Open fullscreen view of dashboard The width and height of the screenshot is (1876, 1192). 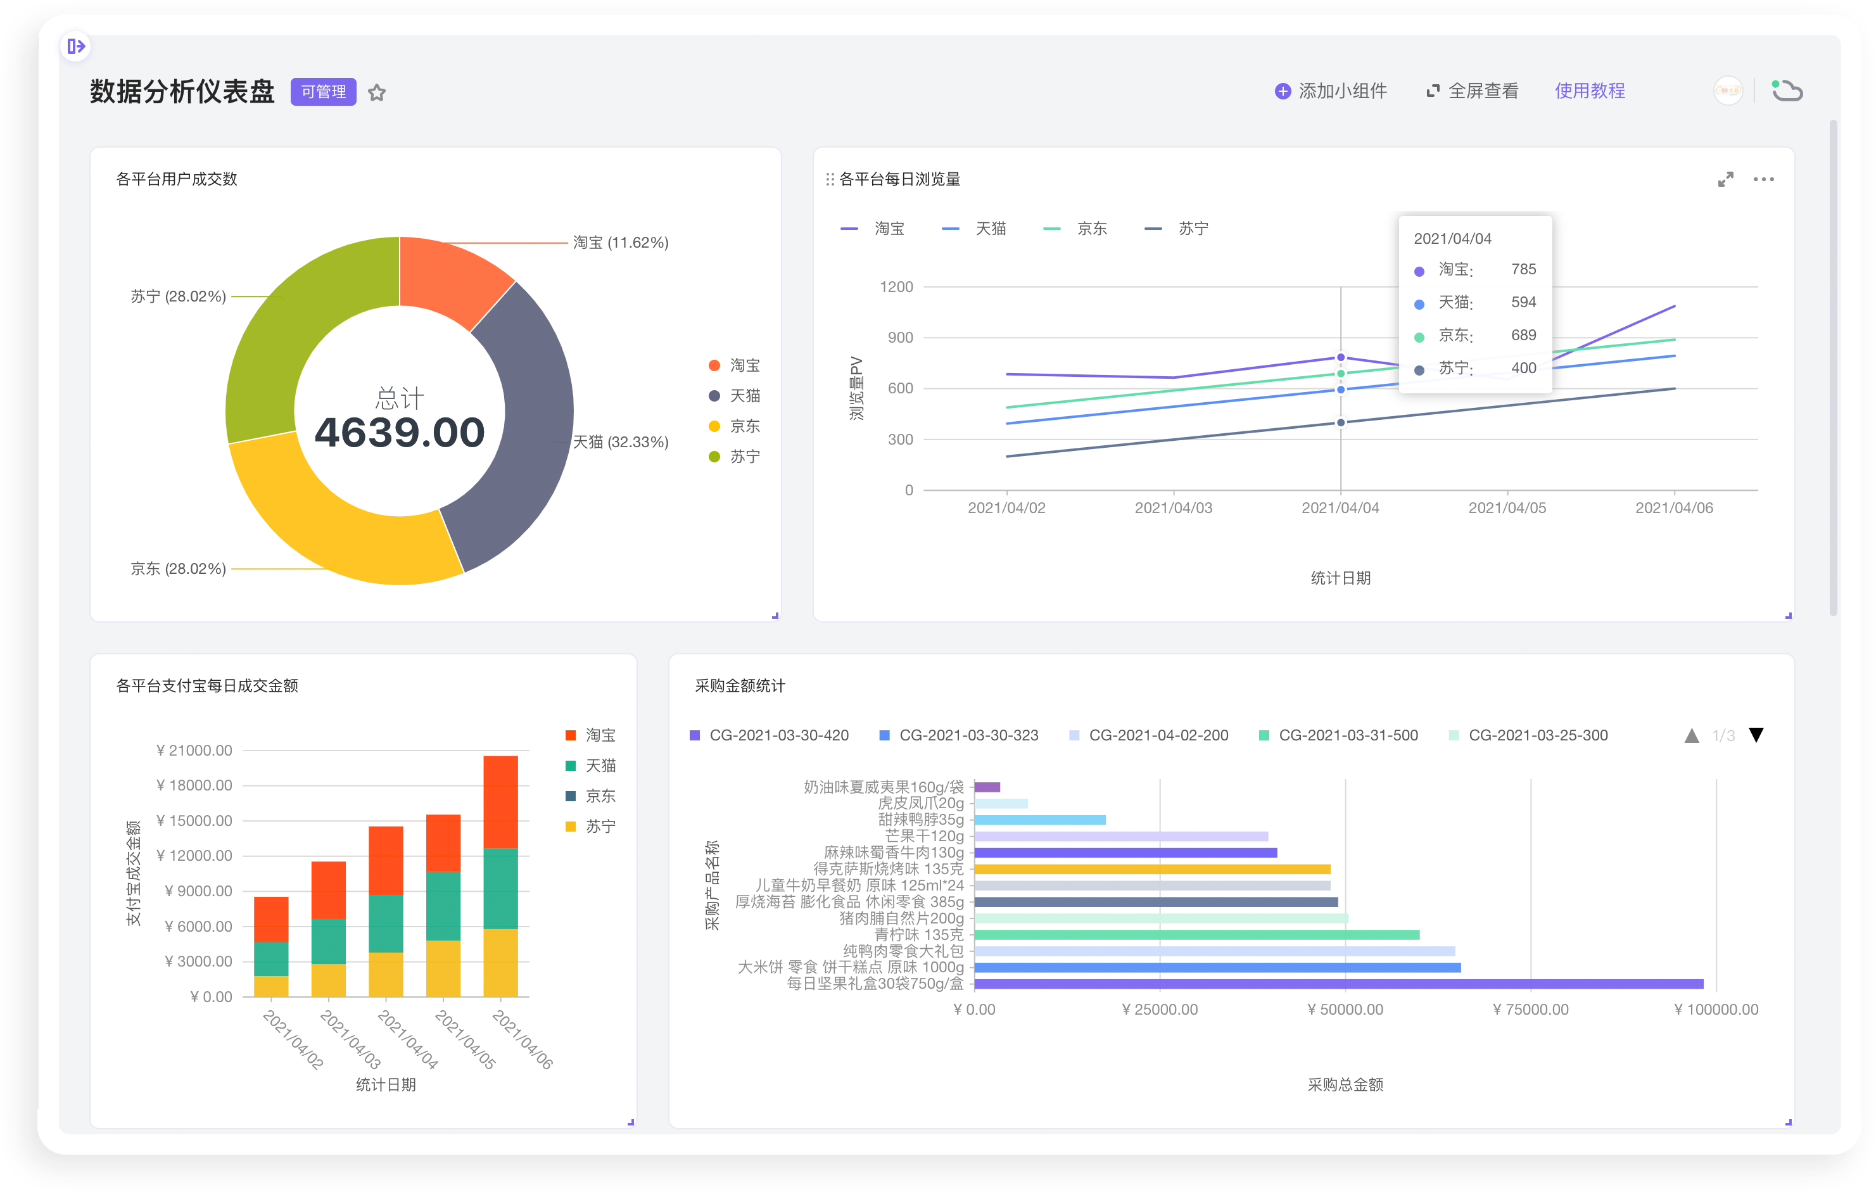click(1472, 91)
